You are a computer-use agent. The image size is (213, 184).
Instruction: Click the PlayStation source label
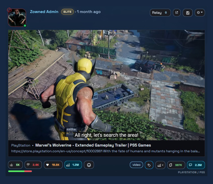pos(21,145)
